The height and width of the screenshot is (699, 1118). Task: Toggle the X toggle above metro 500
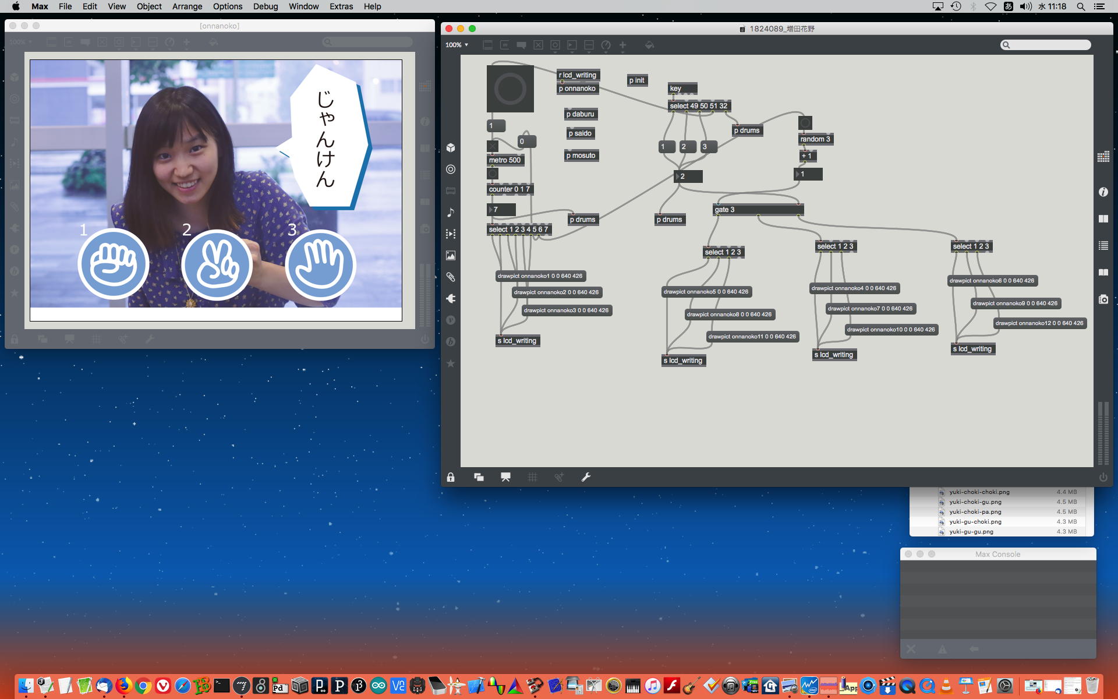[x=493, y=146]
